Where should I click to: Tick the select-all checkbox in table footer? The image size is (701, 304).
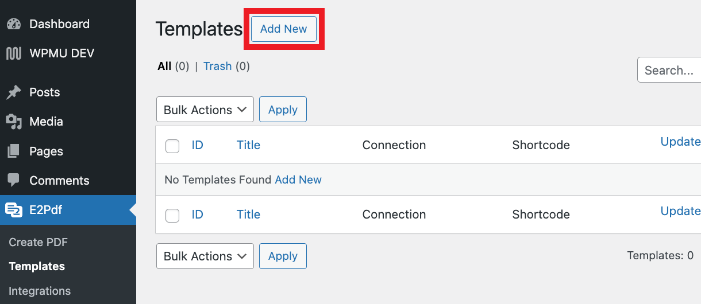(172, 216)
